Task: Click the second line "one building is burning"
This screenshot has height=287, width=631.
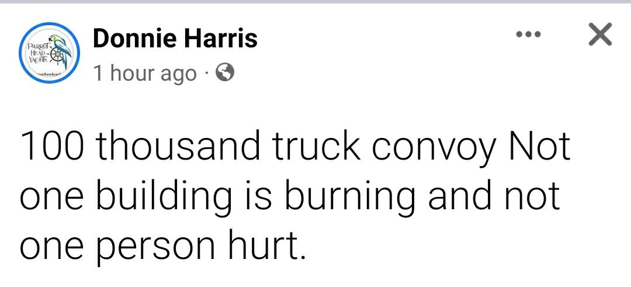Action: (x=218, y=197)
